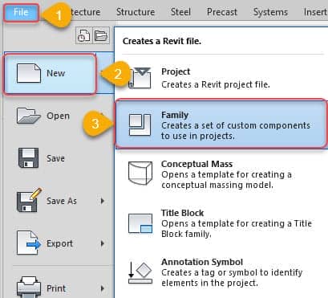The height and width of the screenshot is (298, 328).
Task: Click the Export page-with-arrow icon
Action: coord(29,243)
